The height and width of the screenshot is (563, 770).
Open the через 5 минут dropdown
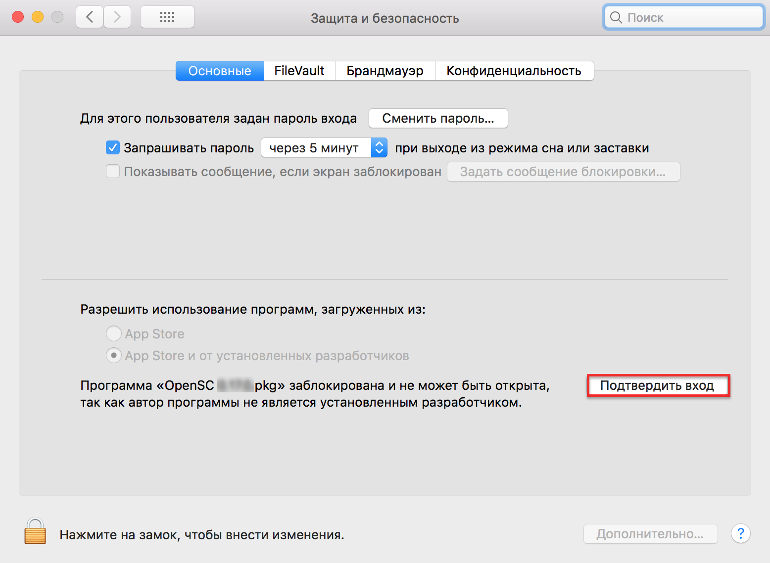(x=324, y=147)
